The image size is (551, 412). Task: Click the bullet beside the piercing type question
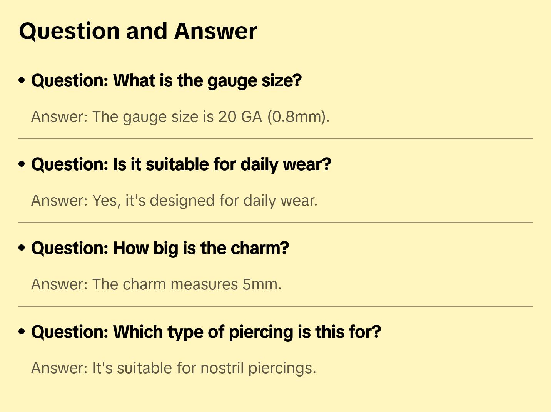[22, 332]
